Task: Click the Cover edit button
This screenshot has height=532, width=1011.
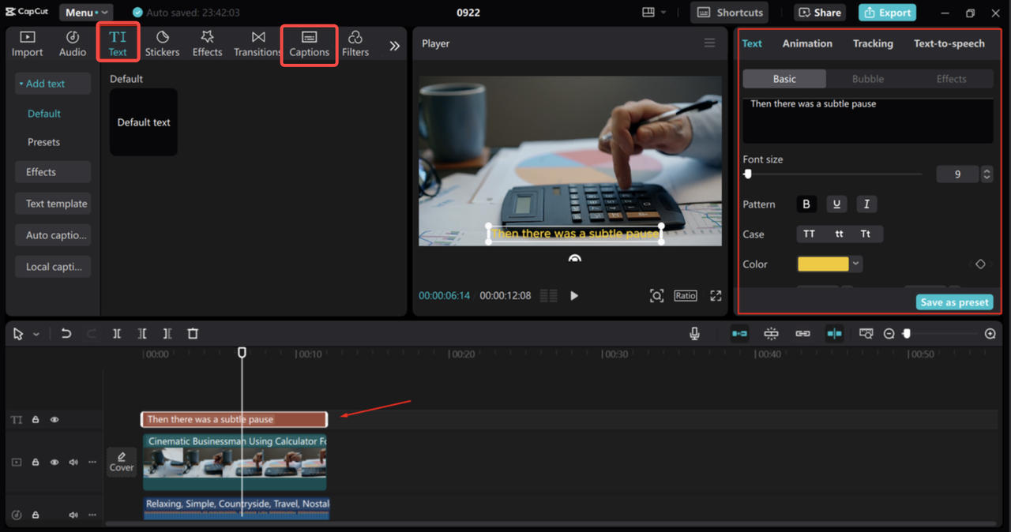Action: coord(122,462)
